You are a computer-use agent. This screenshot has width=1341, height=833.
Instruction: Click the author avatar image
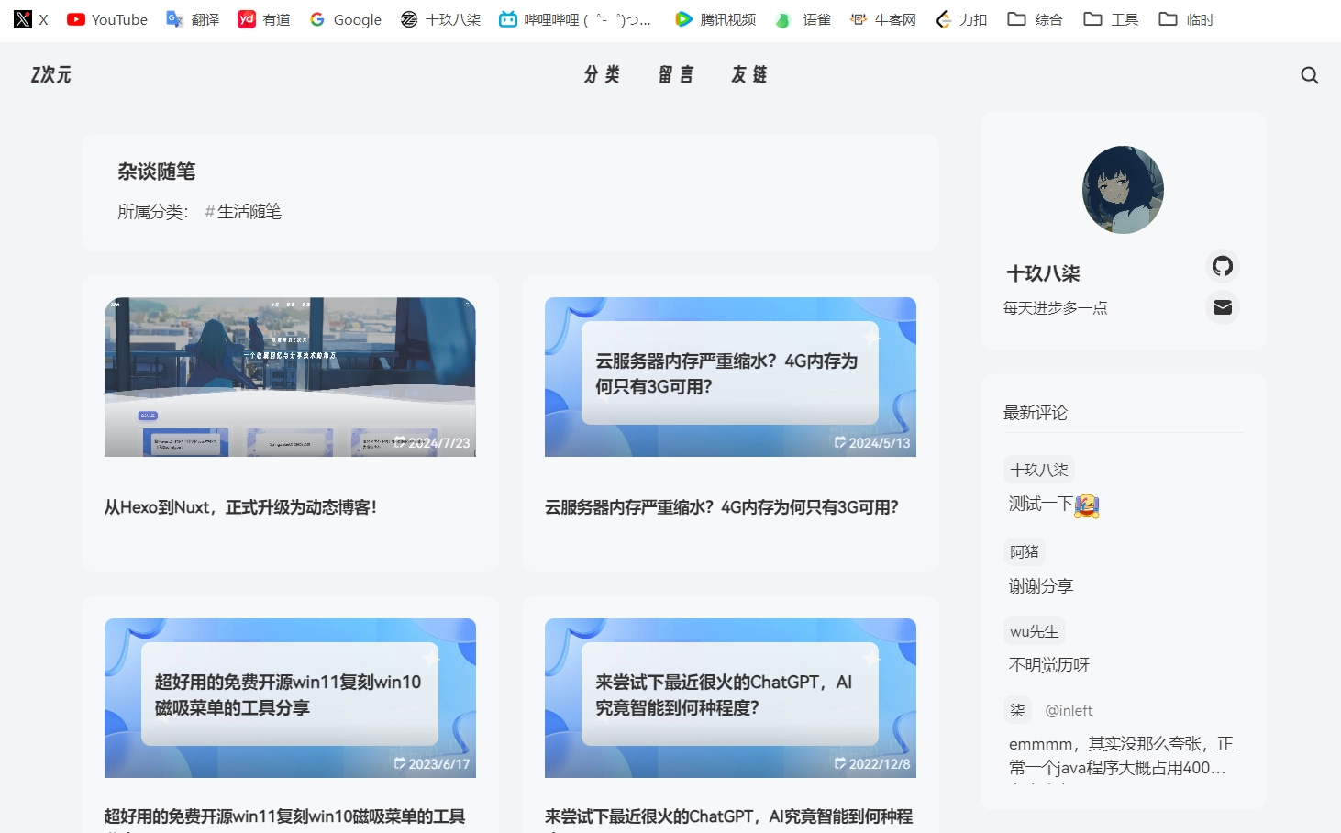click(x=1123, y=190)
